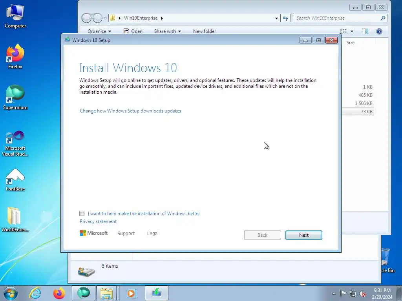Image resolution: width=402 pixels, height=301 pixels.
Task: Launch FontBase from the desktop
Action: [x=15, y=180]
